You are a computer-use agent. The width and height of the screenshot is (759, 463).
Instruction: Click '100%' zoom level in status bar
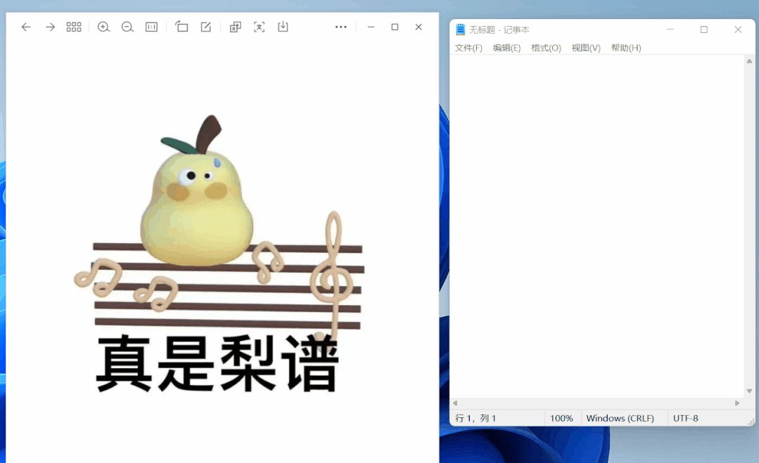[x=561, y=418]
